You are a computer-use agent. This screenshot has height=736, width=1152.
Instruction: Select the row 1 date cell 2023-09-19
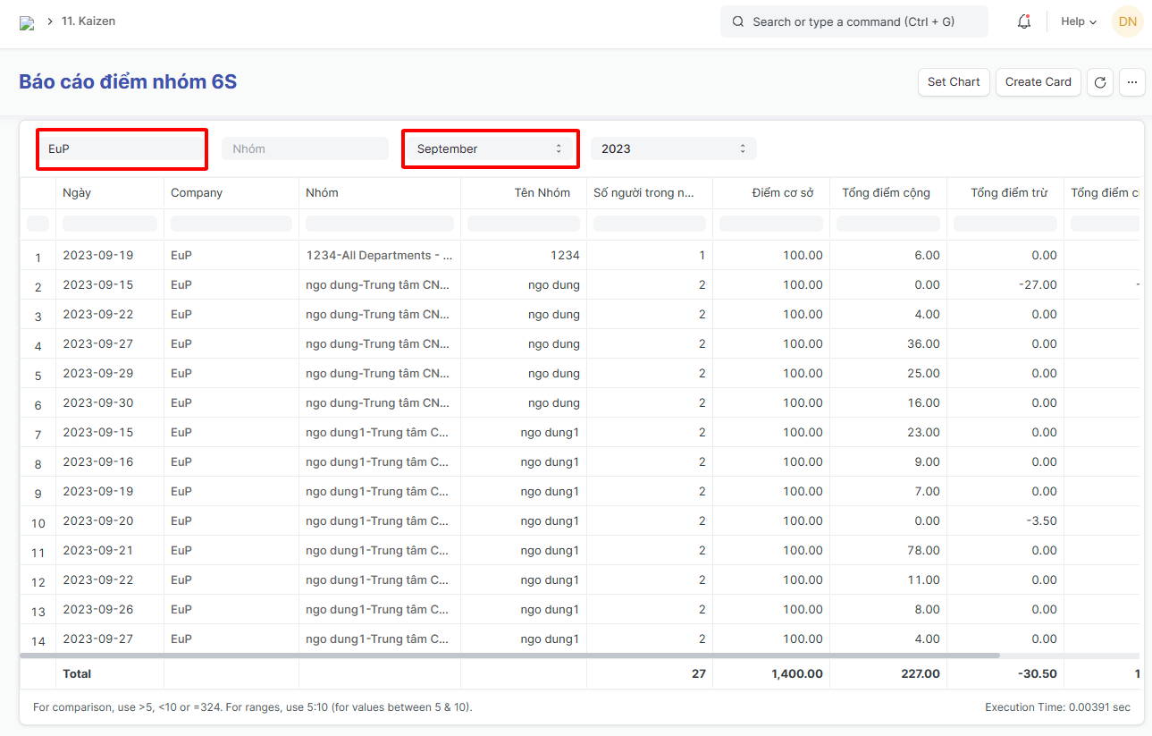(x=98, y=256)
